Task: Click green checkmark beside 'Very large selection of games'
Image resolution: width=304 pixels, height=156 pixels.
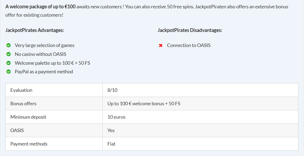Action: coord(9,45)
